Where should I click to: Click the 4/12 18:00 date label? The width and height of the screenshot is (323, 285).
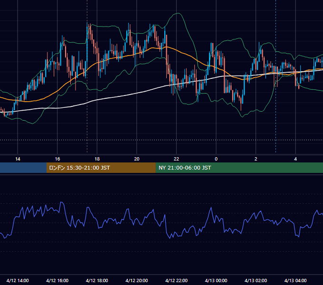pos(97,280)
